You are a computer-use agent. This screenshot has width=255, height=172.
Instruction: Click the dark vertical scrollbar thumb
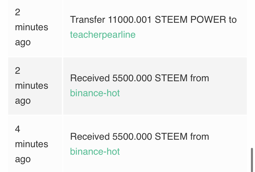(x=252, y=159)
